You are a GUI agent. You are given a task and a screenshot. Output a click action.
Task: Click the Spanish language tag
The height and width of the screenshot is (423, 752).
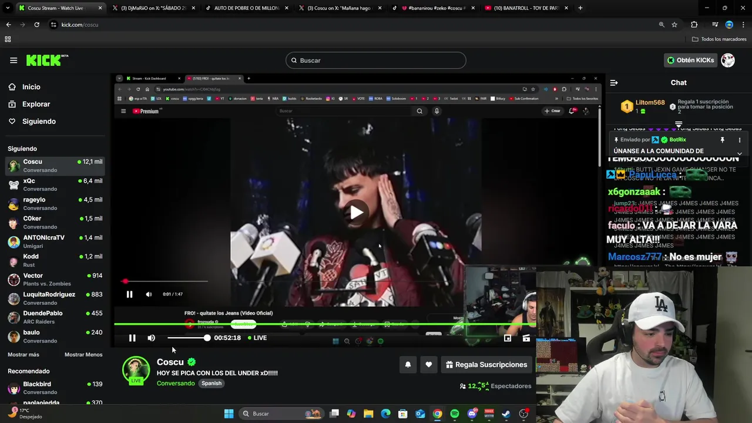211,383
